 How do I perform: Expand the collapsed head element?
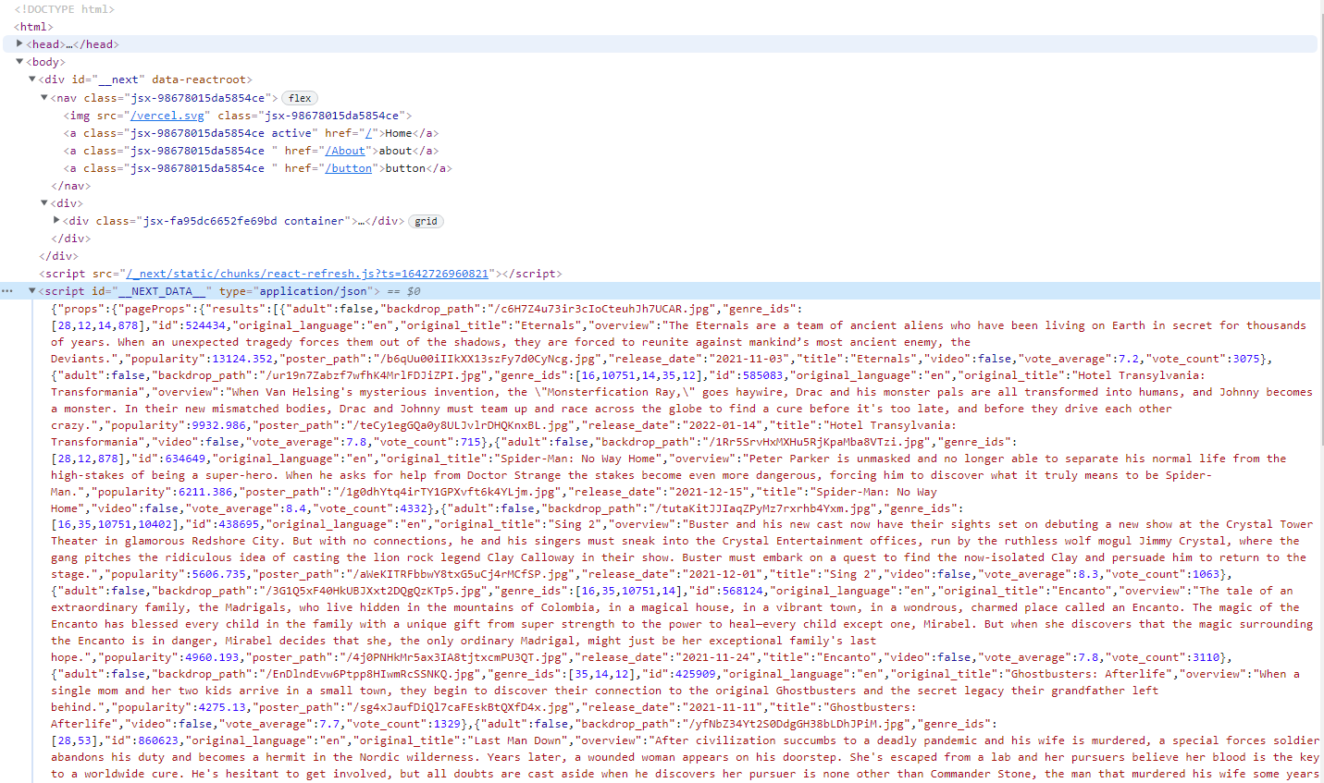[19, 43]
